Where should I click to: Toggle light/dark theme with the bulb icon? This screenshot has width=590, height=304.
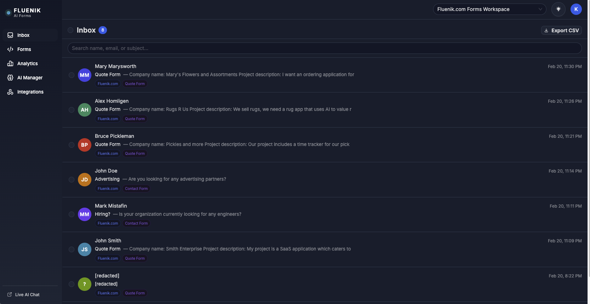[558, 9]
